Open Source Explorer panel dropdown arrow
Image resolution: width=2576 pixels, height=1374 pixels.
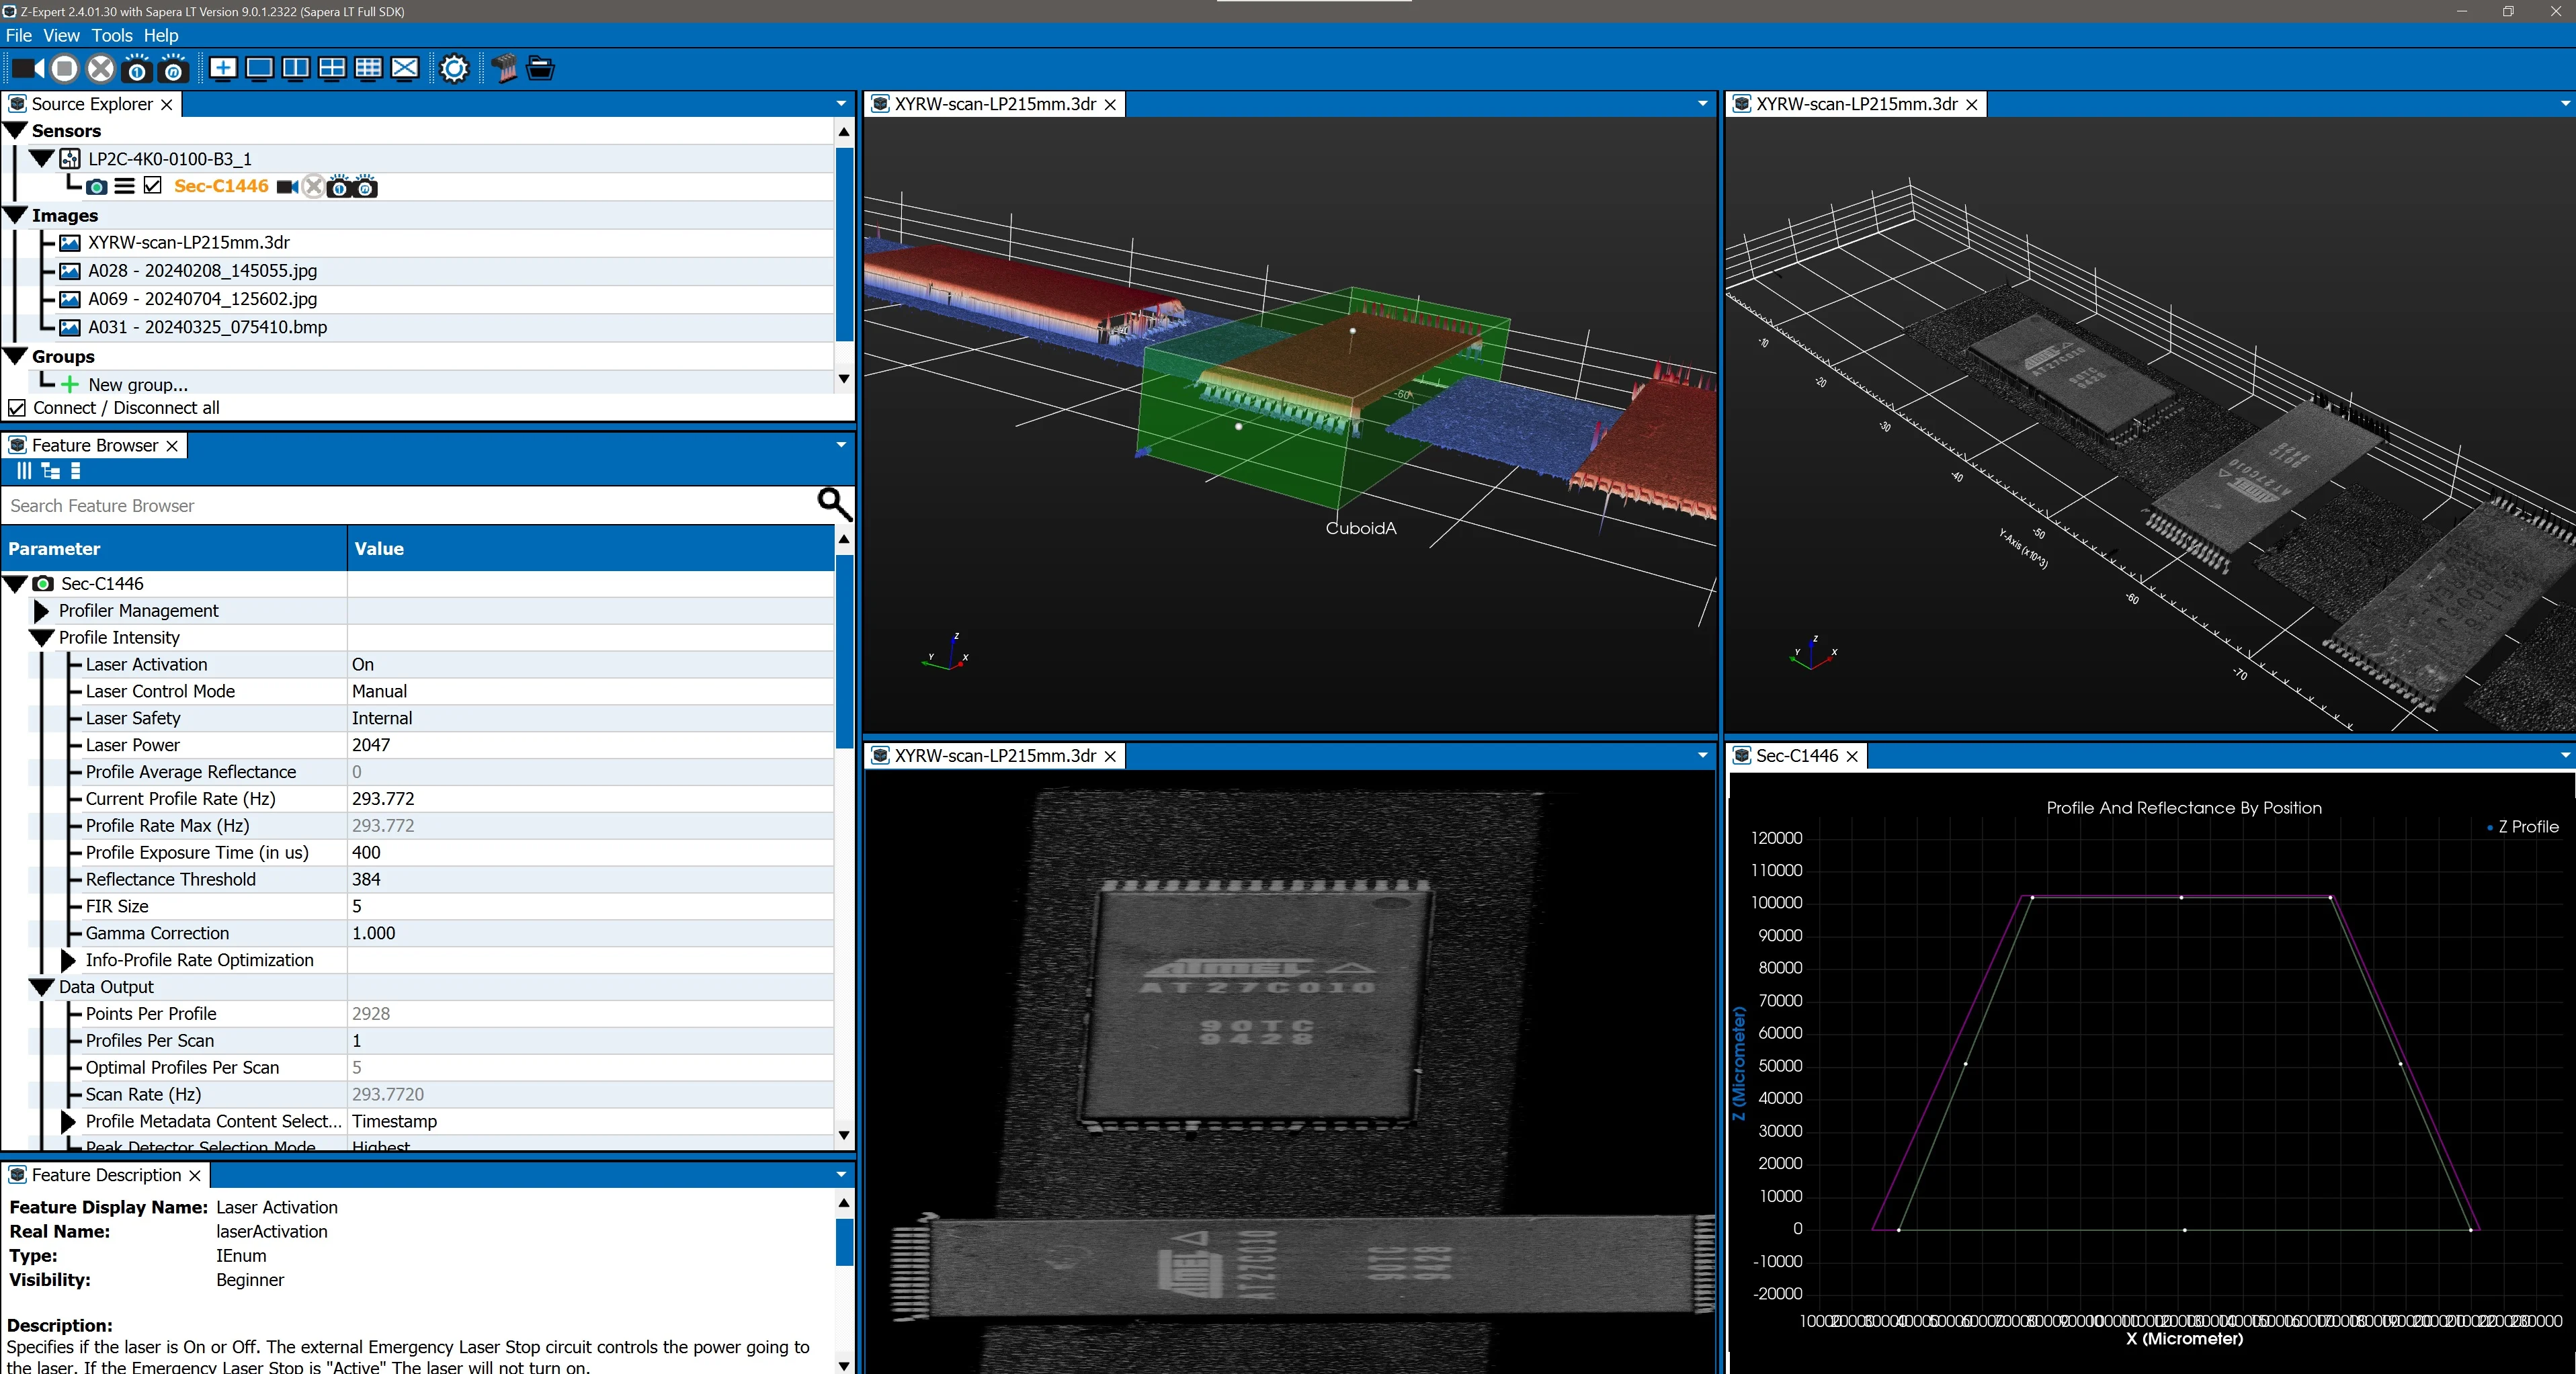pos(841,104)
